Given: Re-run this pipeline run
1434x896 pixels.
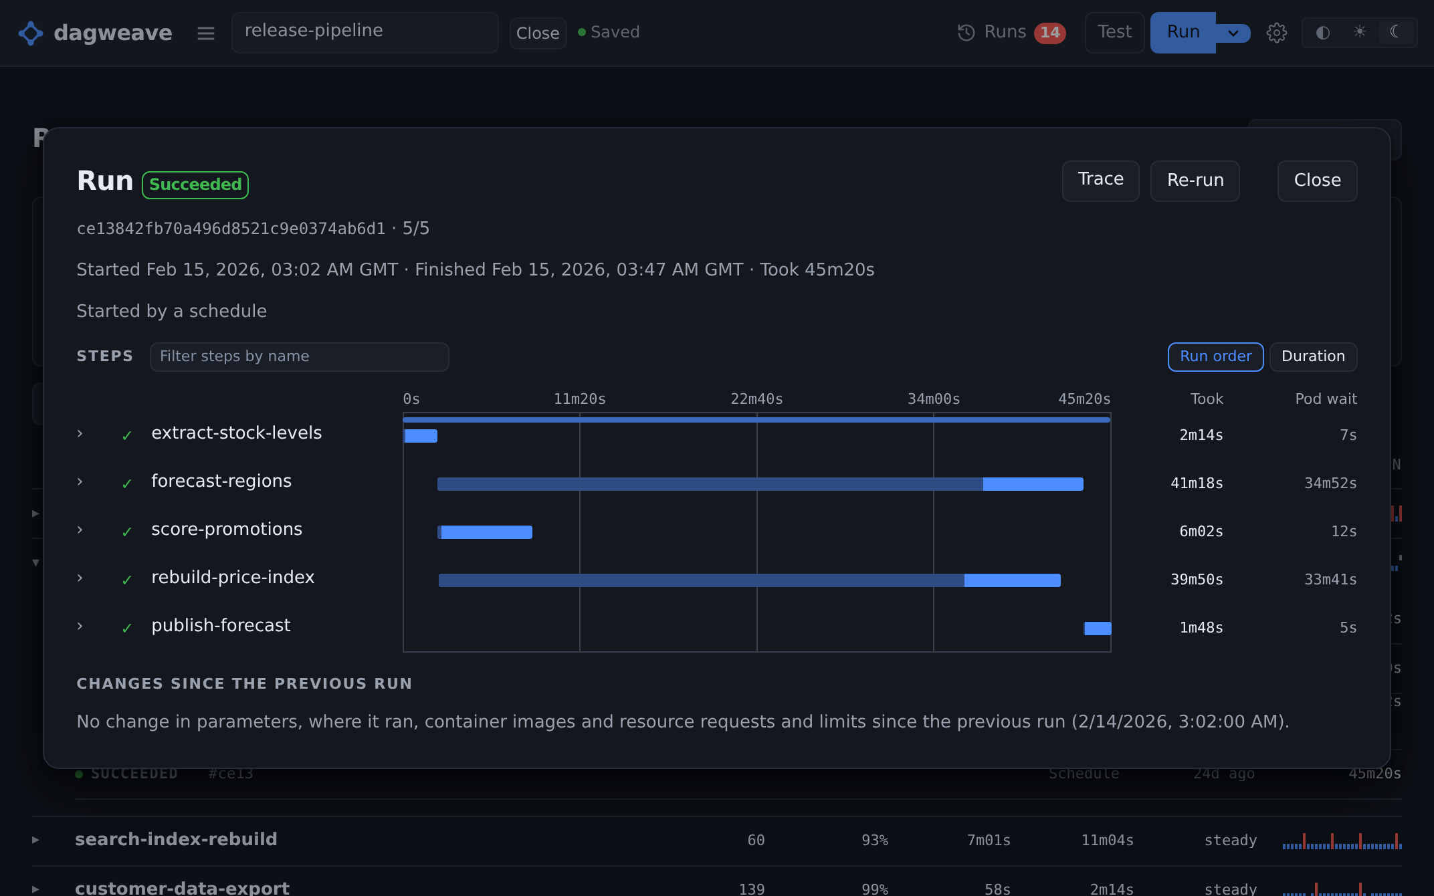Looking at the screenshot, I should point(1195,181).
